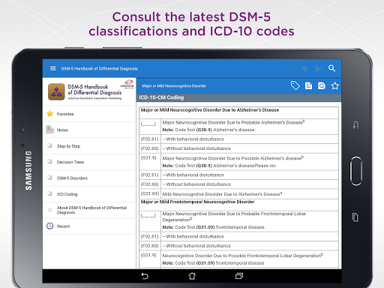Open DSM-5 Disorders section
This screenshot has height=288, width=384.
pos(89,178)
